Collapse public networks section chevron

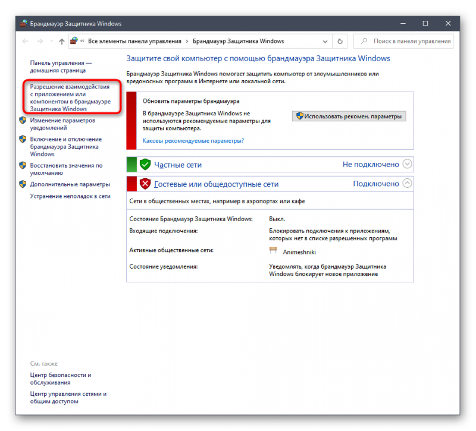[407, 183]
